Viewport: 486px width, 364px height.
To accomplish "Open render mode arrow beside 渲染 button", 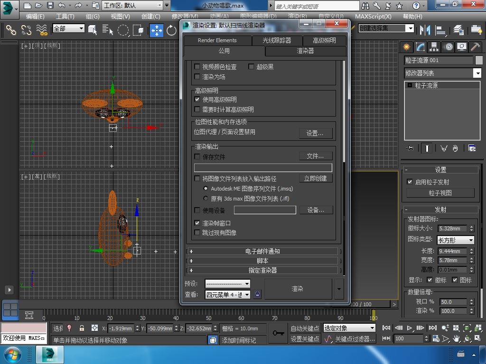I will (x=339, y=289).
